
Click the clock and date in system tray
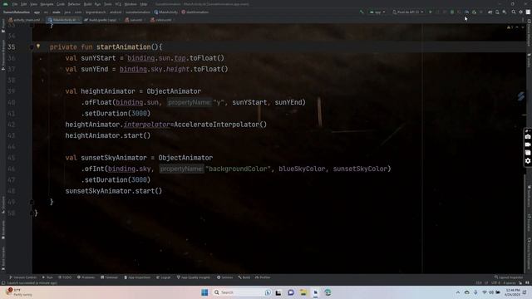[x=512, y=292]
